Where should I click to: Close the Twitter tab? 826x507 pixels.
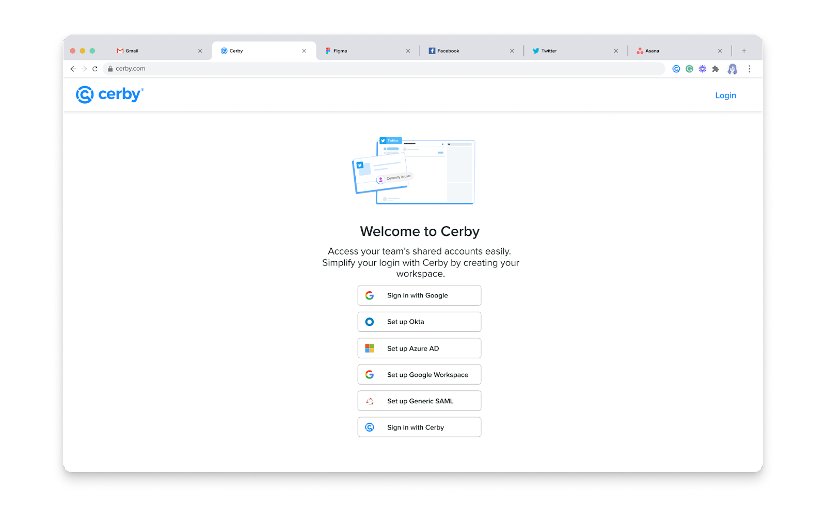pyautogui.click(x=616, y=51)
